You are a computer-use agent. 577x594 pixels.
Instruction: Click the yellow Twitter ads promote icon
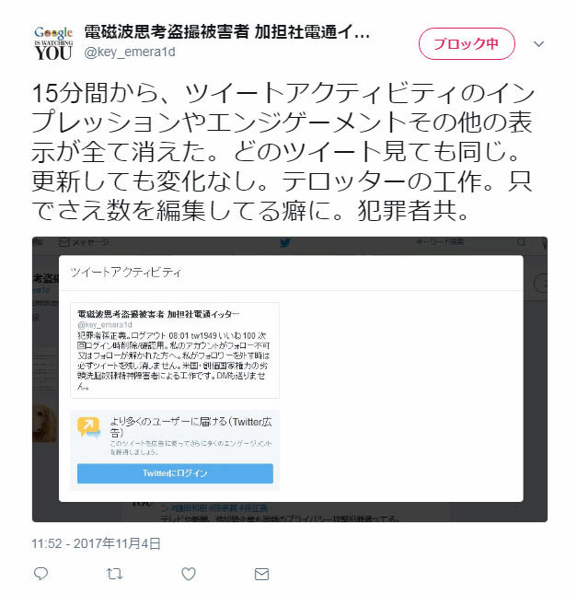tap(89, 427)
